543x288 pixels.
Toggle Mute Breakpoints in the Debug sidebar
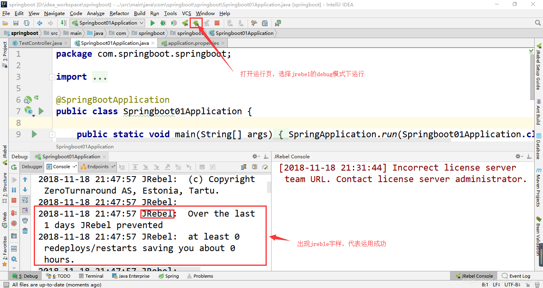tap(14, 223)
